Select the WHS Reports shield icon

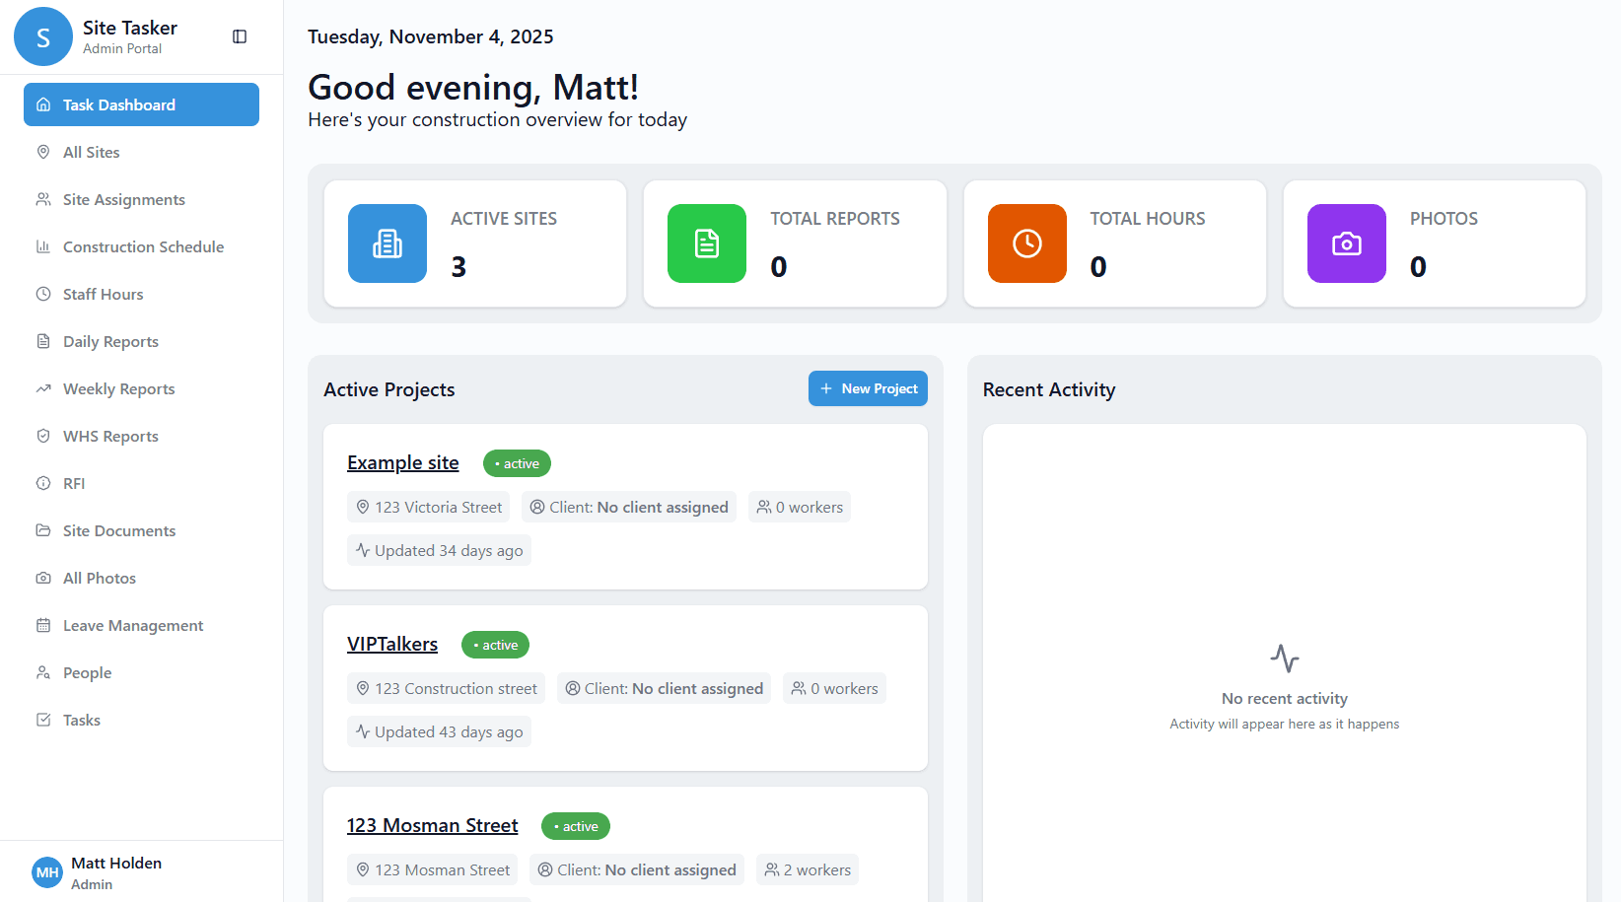click(x=43, y=436)
